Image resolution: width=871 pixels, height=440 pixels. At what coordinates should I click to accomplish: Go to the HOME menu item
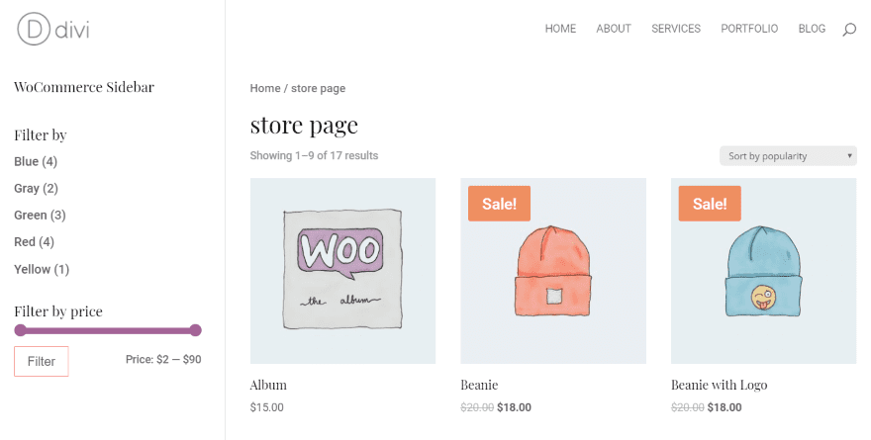(x=560, y=29)
